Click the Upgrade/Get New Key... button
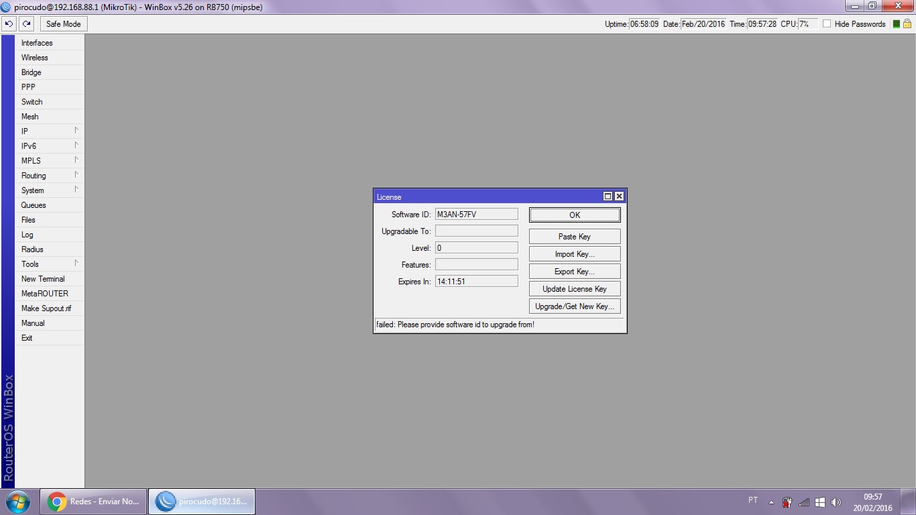This screenshot has height=515, width=916. click(575, 306)
